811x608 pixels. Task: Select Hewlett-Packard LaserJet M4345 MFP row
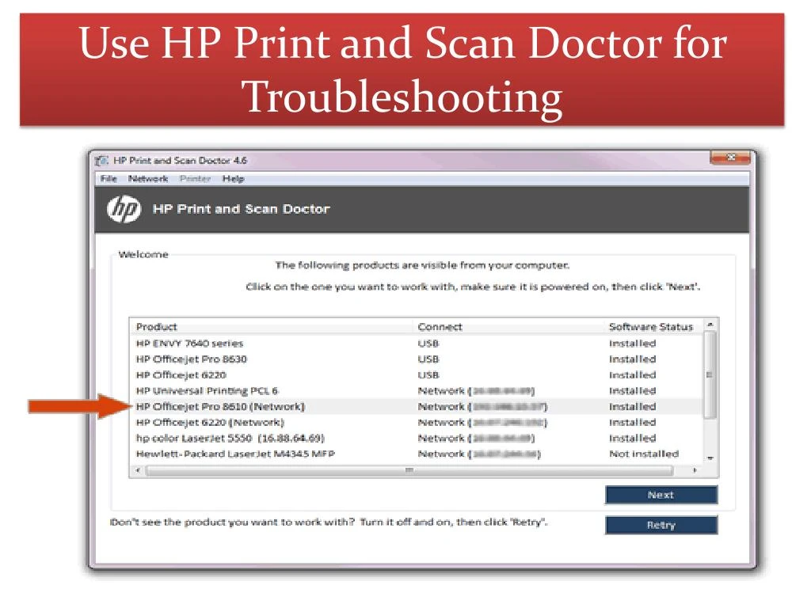coord(417,454)
